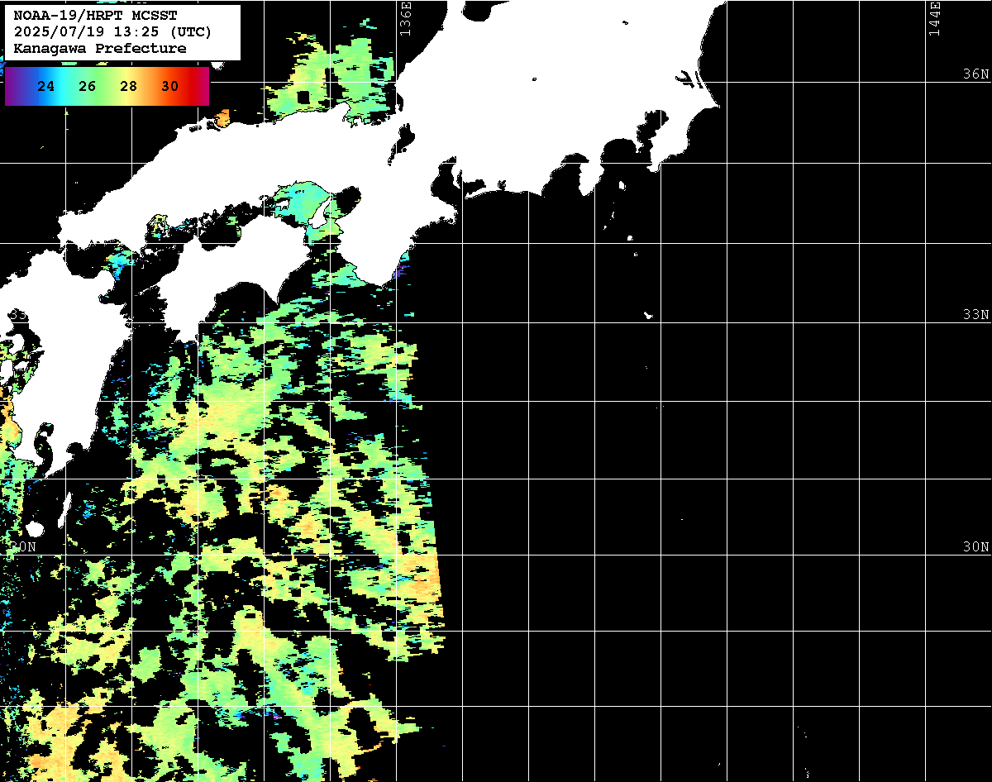Click the "36N" latitude label

pyautogui.click(x=975, y=74)
